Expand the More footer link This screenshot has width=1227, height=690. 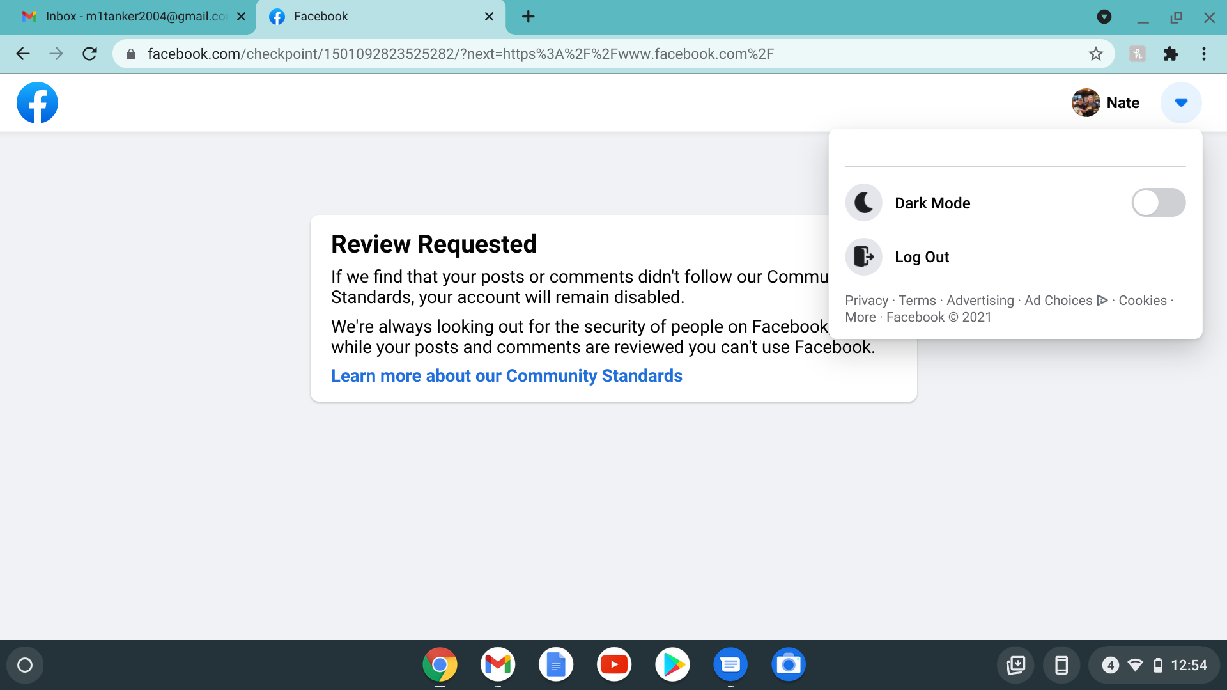click(860, 317)
